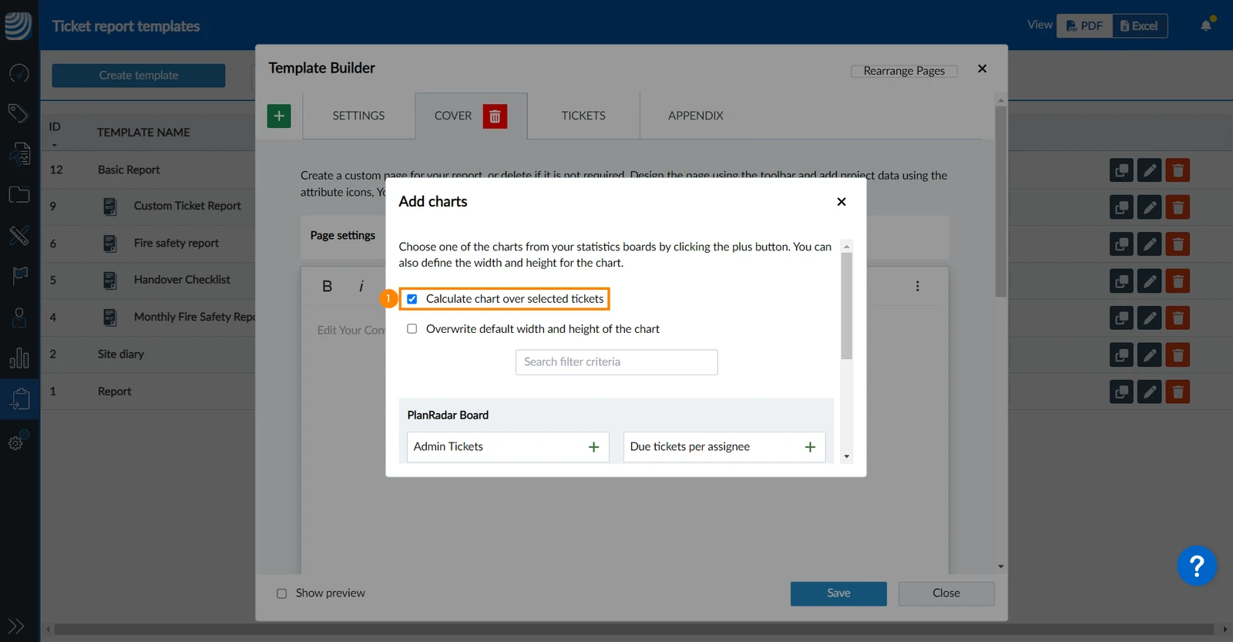Click the TEMPLATE NAME column header
Image resolution: width=1233 pixels, height=642 pixels.
click(x=143, y=133)
